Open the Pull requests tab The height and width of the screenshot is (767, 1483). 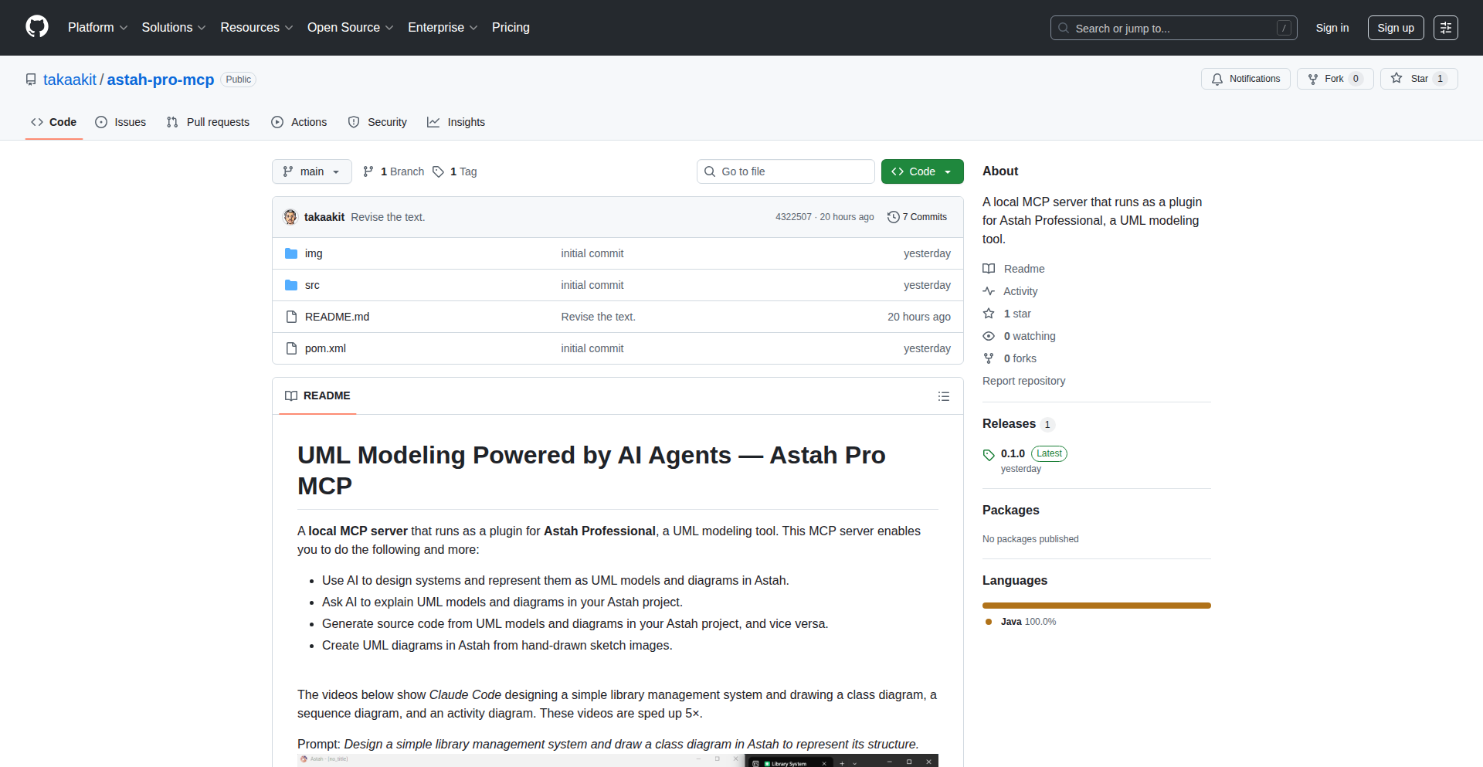coord(208,122)
